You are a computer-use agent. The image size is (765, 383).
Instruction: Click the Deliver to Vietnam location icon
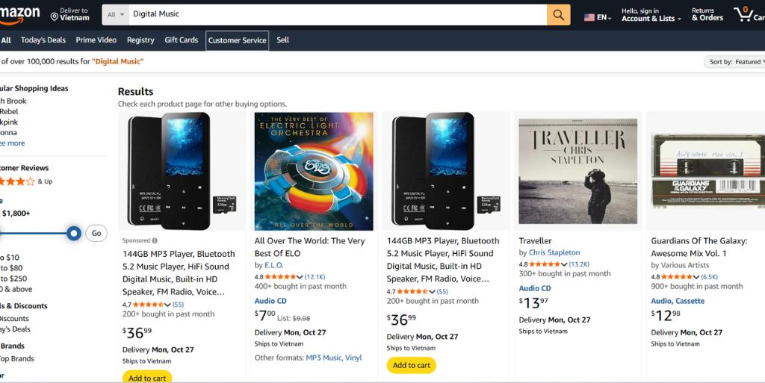click(55, 16)
